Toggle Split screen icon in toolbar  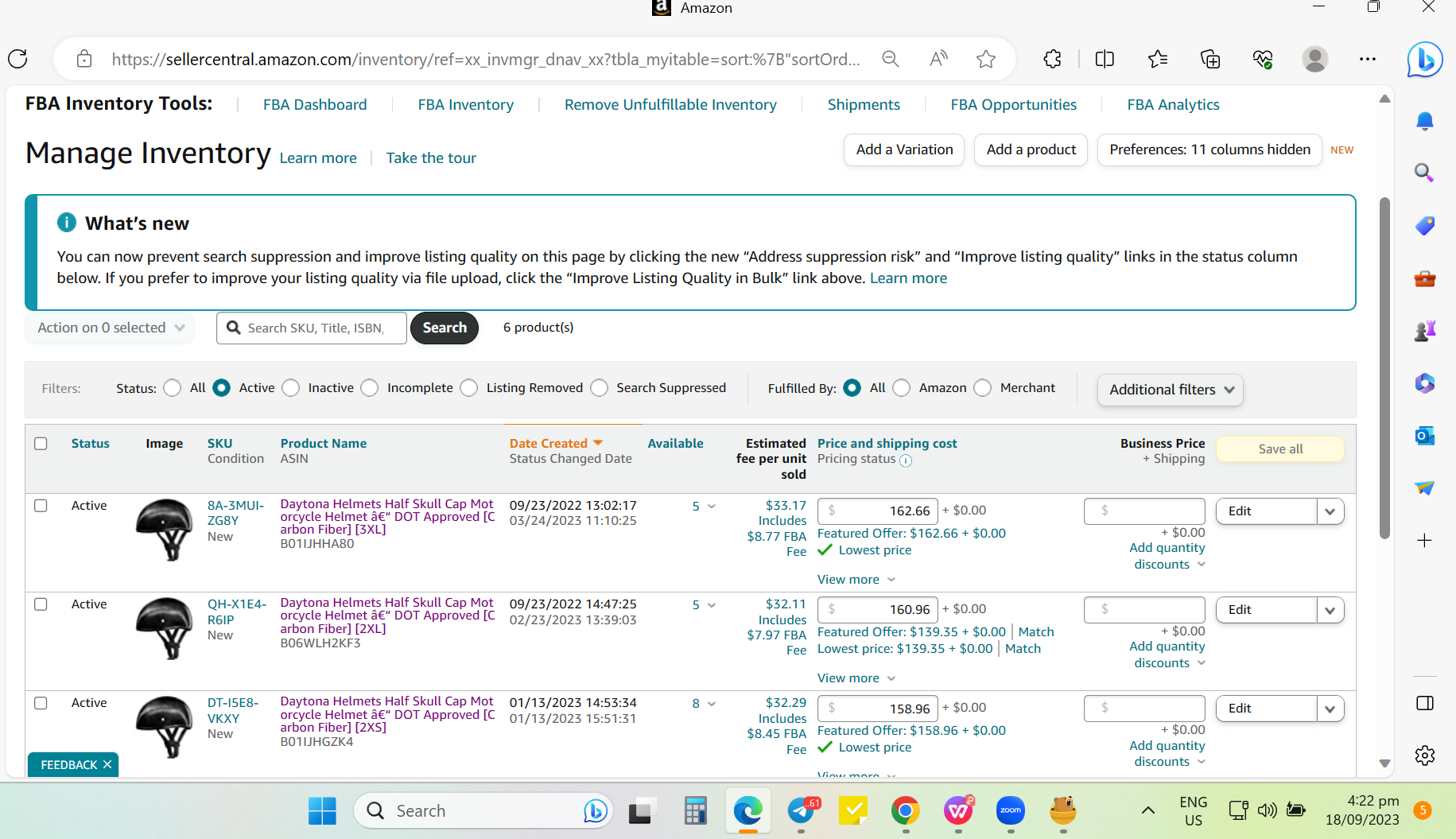tap(1105, 59)
